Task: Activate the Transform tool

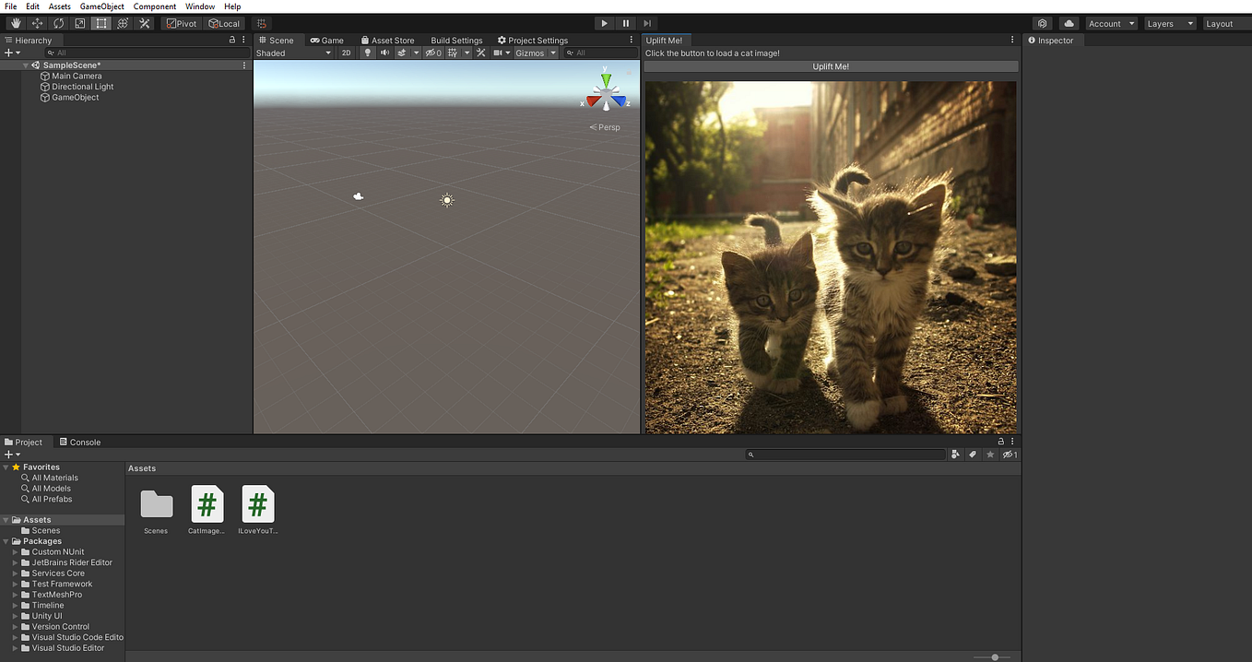Action: [122, 23]
